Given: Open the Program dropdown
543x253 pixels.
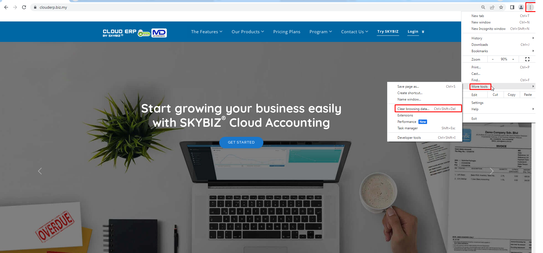Looking at the screenshot, I should click(321, 32).
